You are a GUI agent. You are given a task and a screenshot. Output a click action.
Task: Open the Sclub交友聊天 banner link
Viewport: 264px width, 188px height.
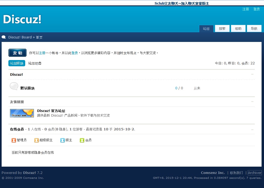pyautogui.click(x=182, y=3)
